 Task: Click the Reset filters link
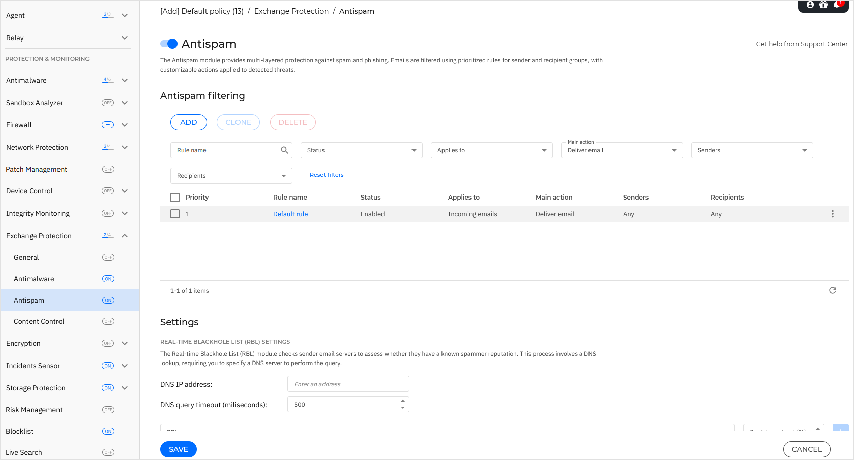coord(327,175)
